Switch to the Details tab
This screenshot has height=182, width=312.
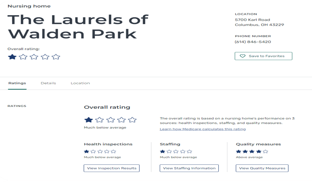(x=48, y=83)
